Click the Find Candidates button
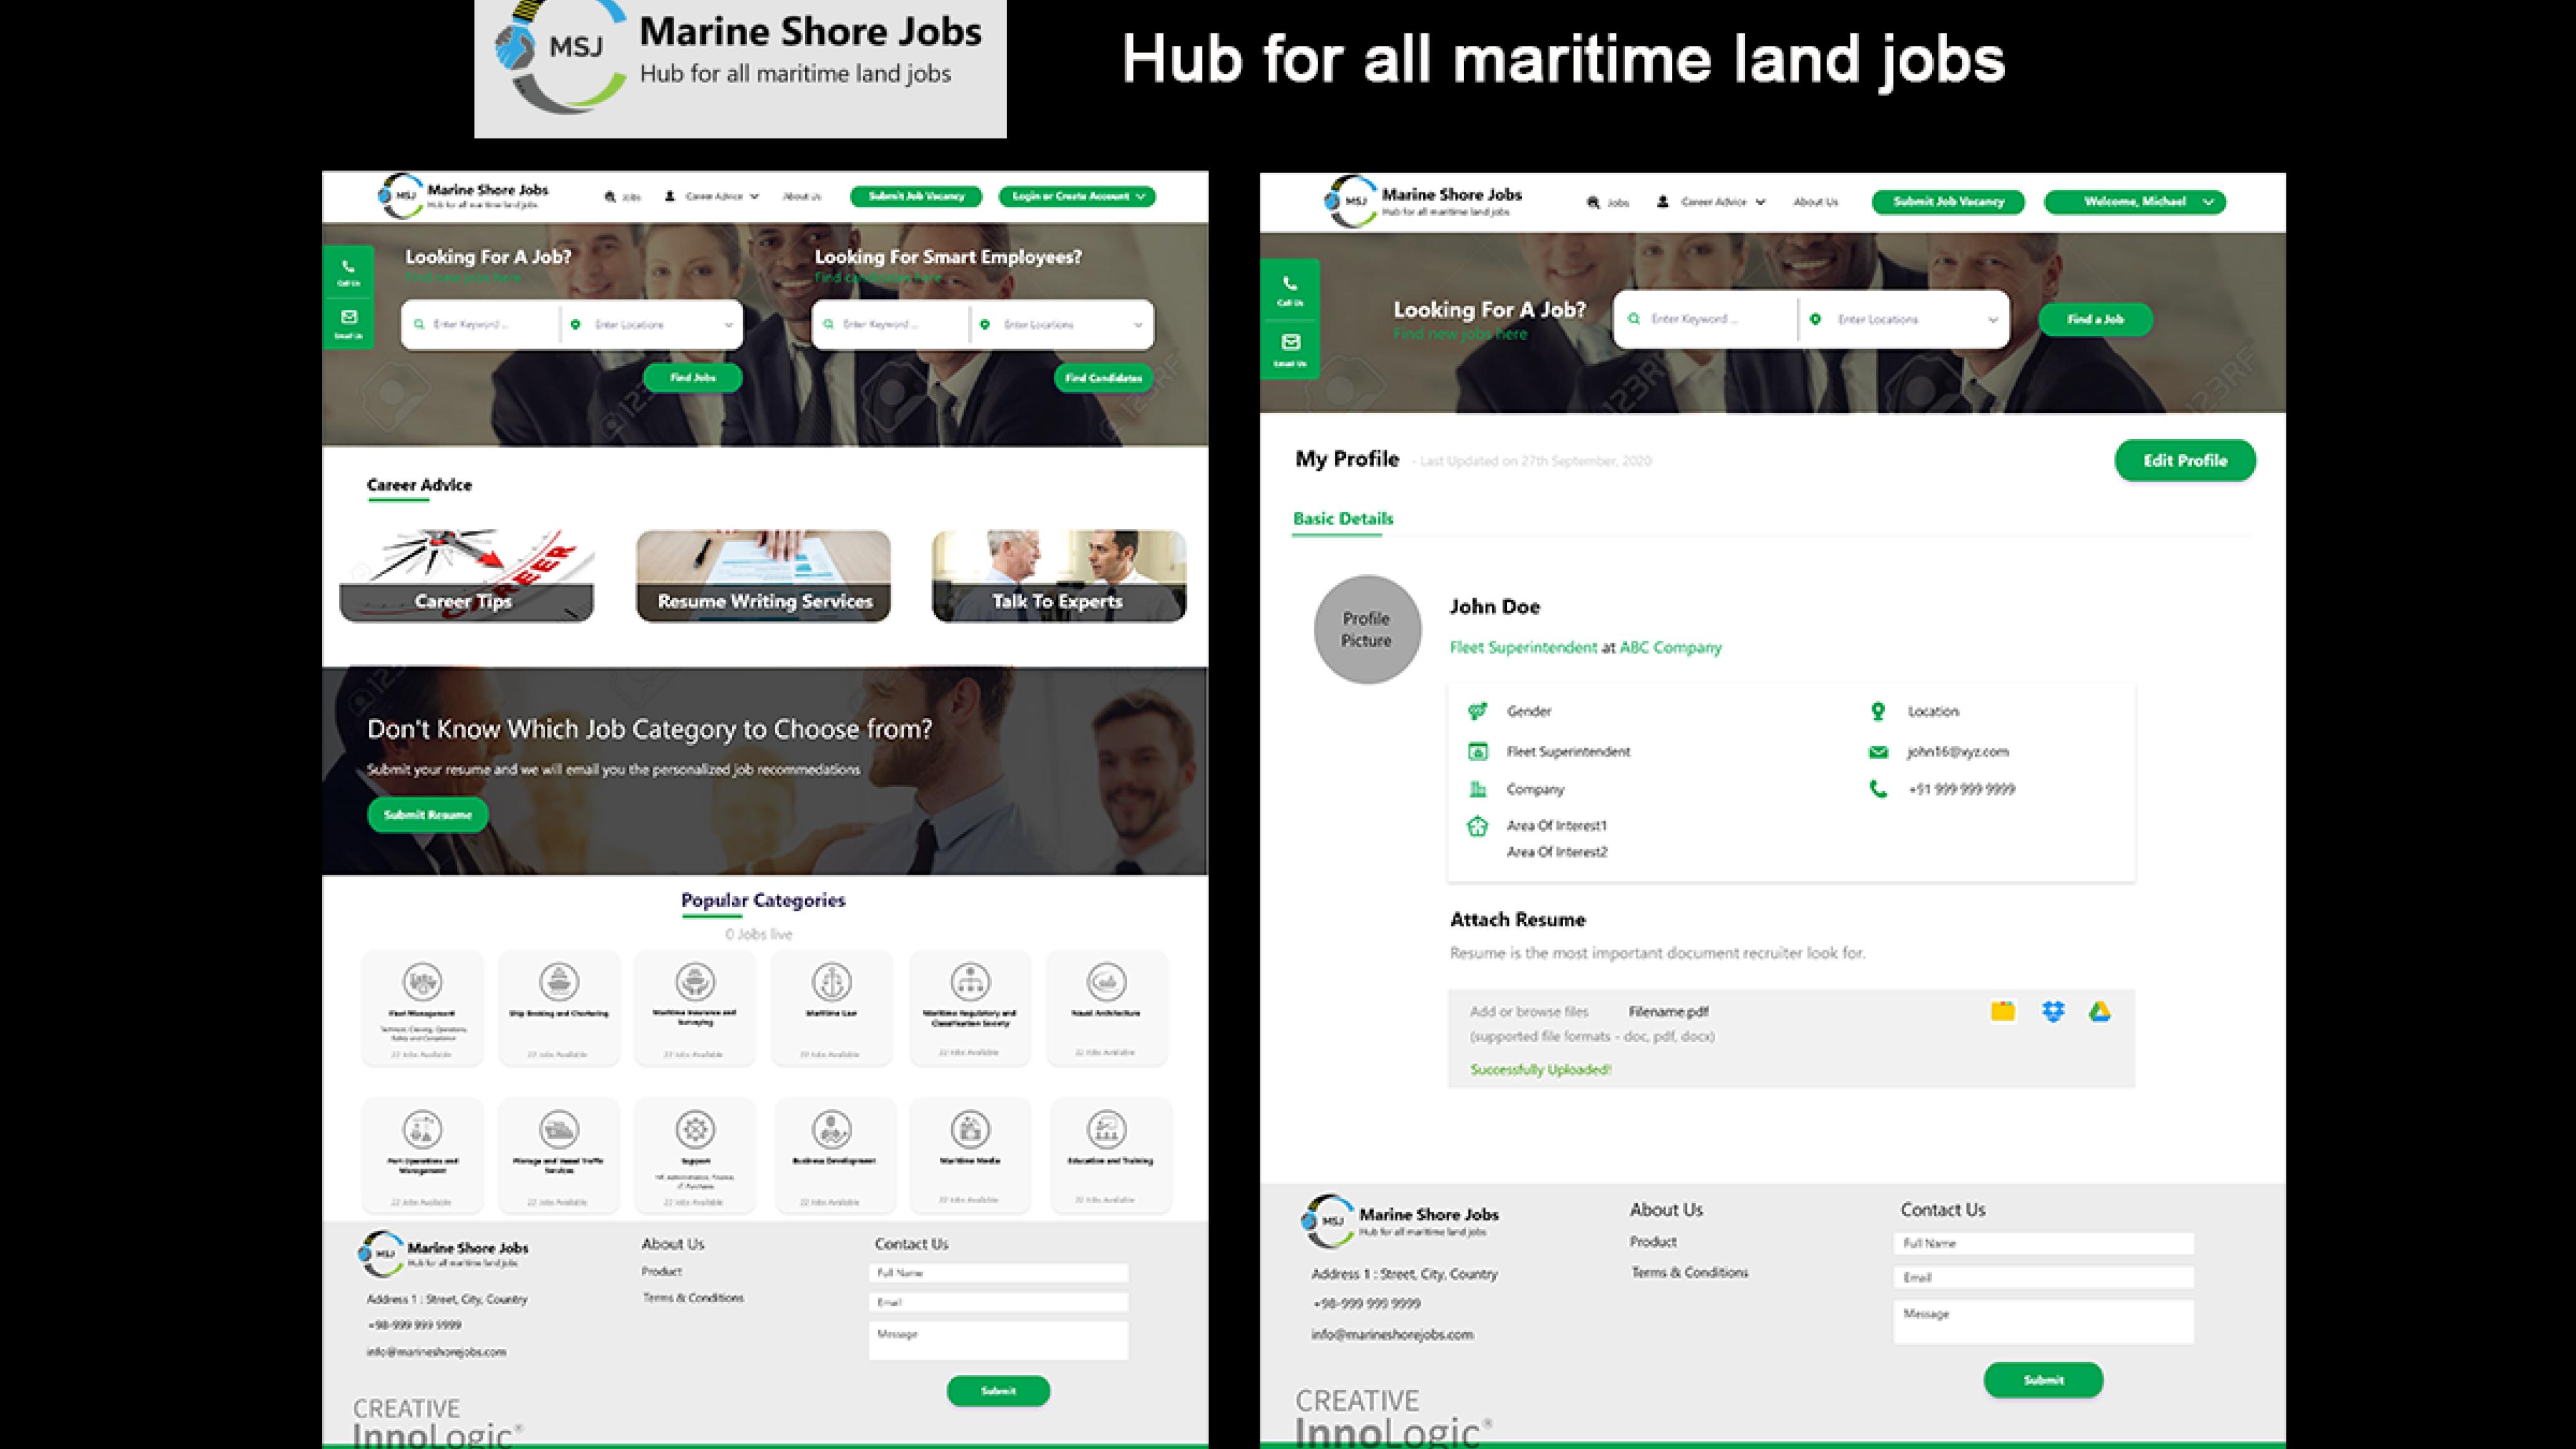The height and width of the screenshot is (1449, 2576). click(1103, 378)
